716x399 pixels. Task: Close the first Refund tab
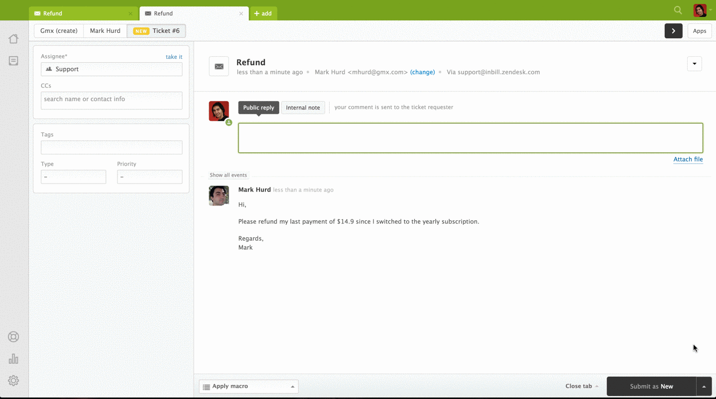[130, 13]
